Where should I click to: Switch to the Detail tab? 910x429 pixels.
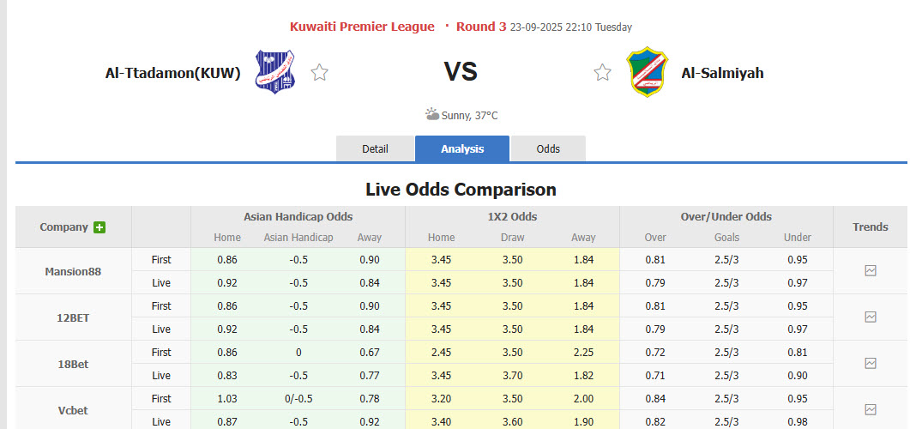(375, 148)
